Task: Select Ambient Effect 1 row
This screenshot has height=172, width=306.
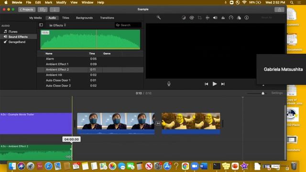Action: pyautogui.click(x=90, y=64)
